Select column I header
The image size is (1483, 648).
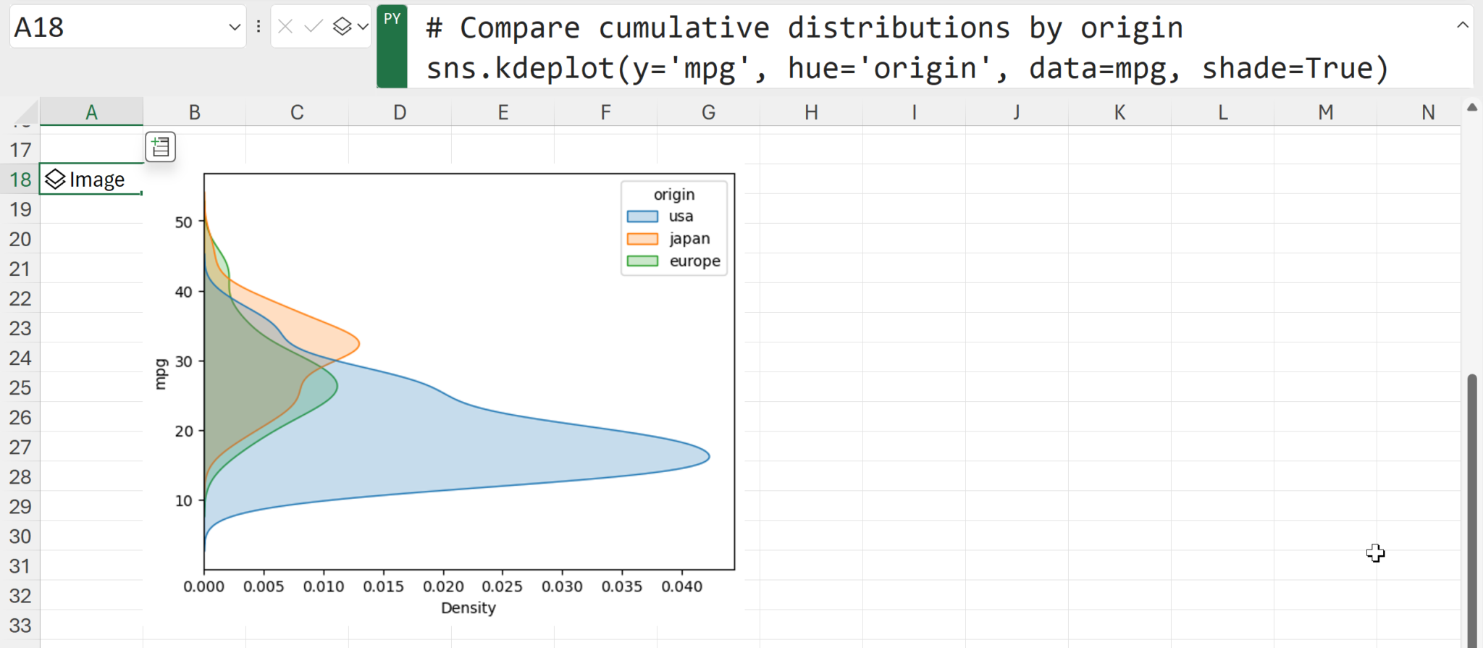(x=914, y=112)
